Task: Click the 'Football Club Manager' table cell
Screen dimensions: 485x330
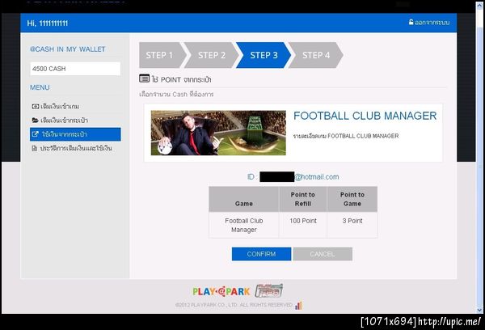Action: click(244, 225)
